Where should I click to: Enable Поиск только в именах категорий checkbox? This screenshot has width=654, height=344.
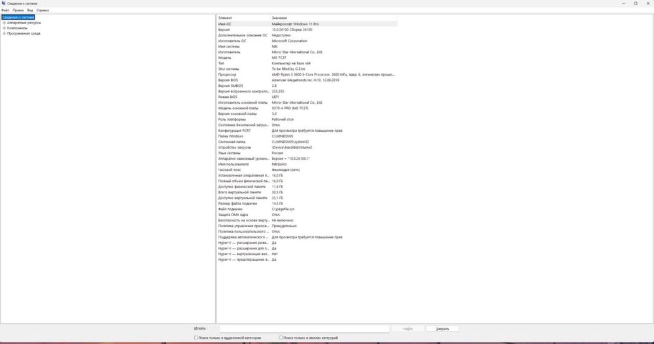[x=281, y=337]
